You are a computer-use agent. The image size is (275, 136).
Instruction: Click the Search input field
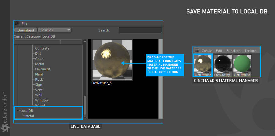140,30
